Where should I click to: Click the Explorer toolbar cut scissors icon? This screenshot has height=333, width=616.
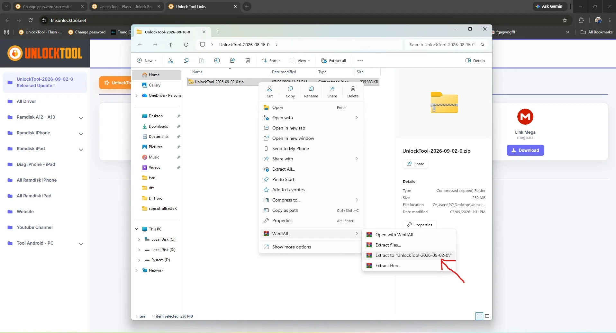(171, 60)
